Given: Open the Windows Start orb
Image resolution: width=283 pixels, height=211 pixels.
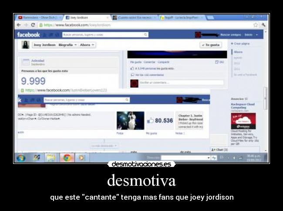Looking at the screenshot, I should 21,158.
